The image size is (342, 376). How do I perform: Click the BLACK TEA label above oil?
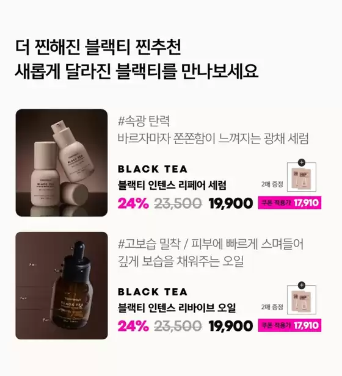pos(153,292)
